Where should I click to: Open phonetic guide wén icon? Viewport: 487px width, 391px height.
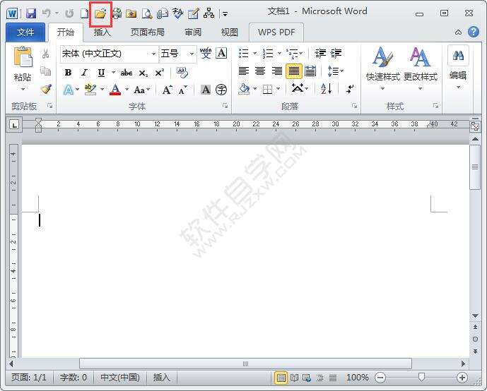tap(206, 53)
